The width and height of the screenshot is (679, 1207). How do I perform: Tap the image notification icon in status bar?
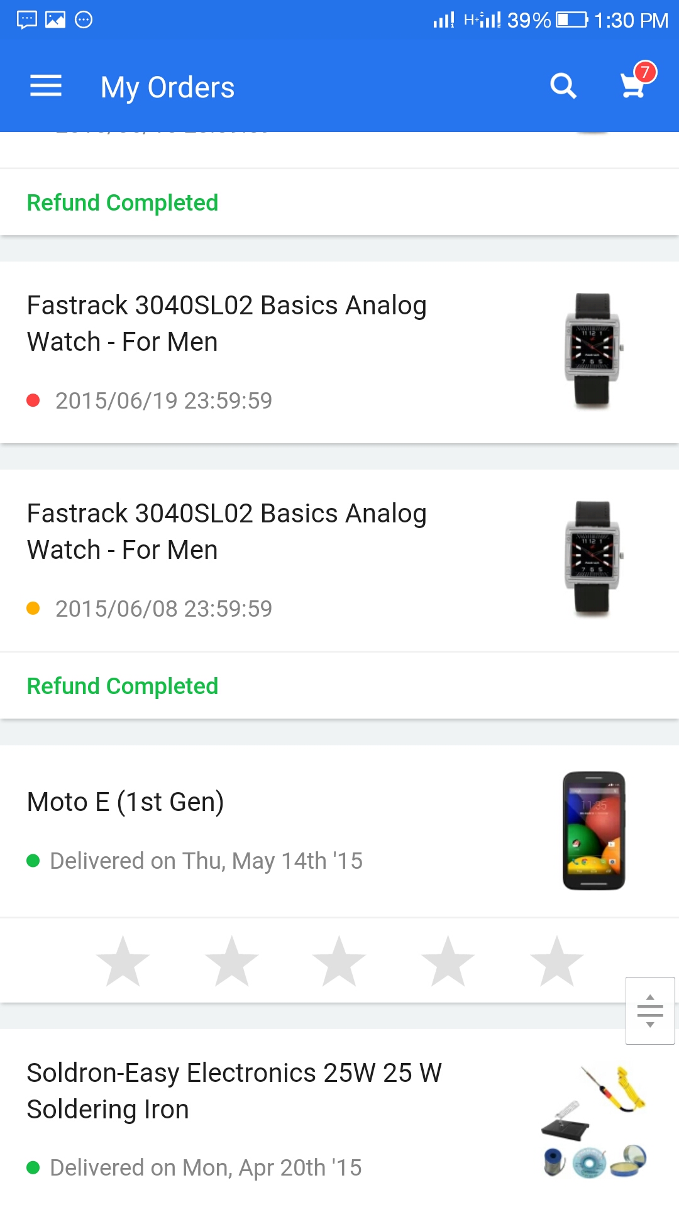(55, 20)
